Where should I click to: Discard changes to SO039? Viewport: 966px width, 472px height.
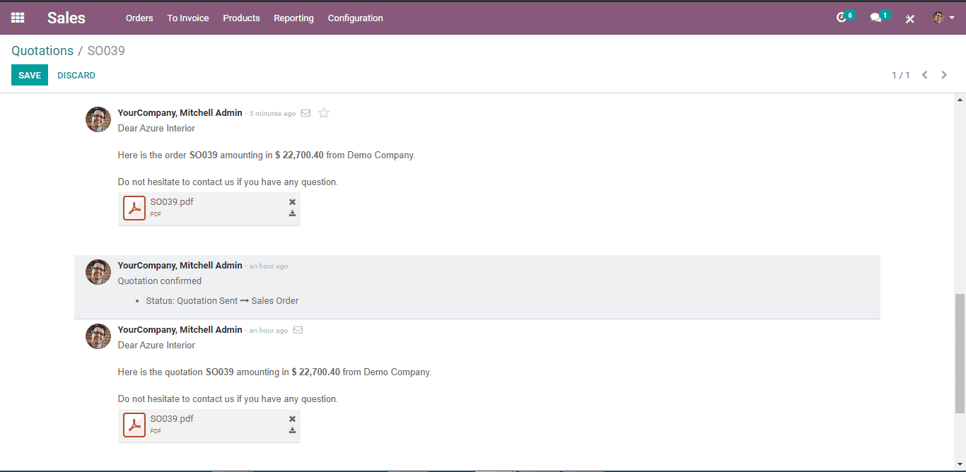[x=76, y=75]
